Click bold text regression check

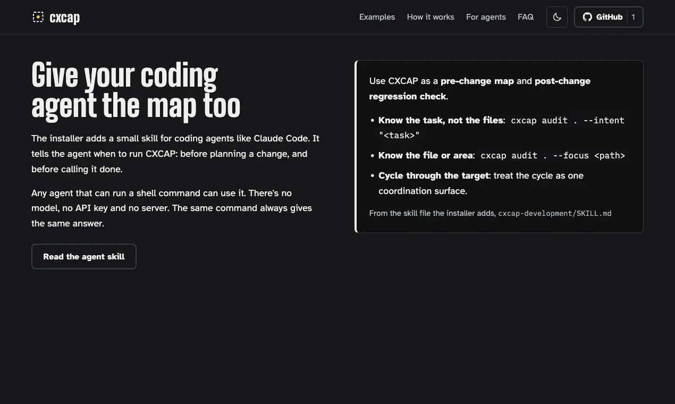tap(408, 96)
